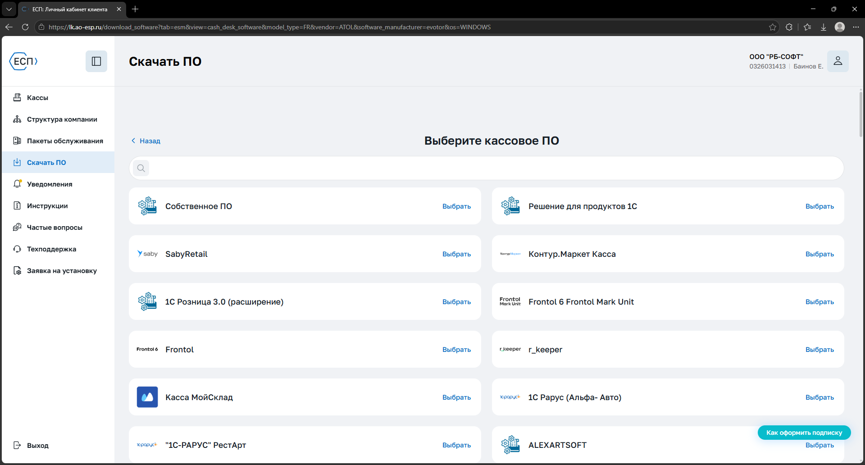The height and width of the screenshot is (465, 865).
Task: Click the r_keeper logo
Action: 510,349
